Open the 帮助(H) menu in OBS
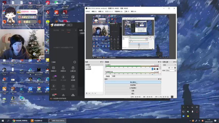The width and height of the screenshot is (219, 123). point(133,11)
